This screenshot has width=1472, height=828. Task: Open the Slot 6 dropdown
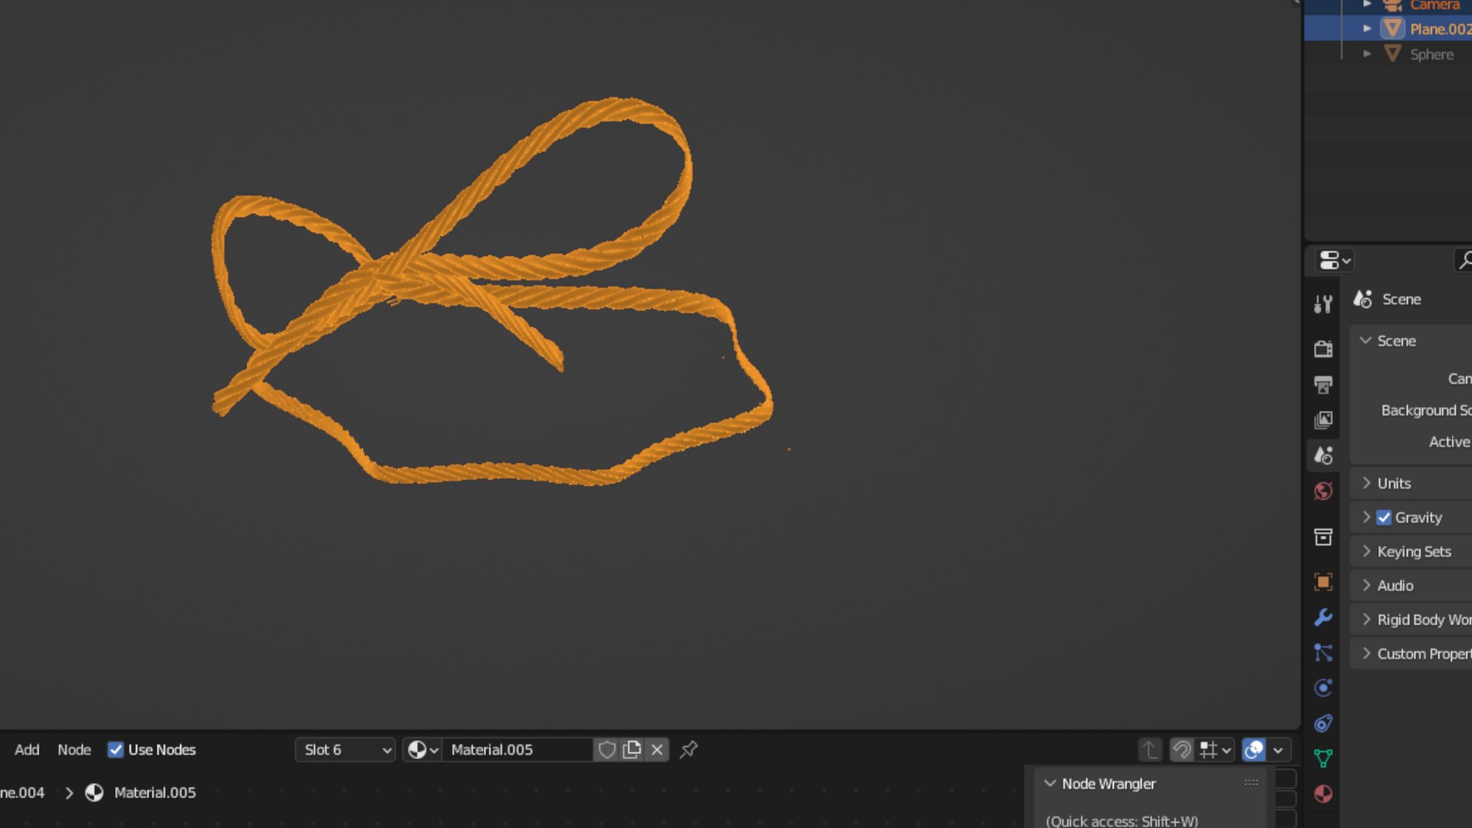coord(345,750)
